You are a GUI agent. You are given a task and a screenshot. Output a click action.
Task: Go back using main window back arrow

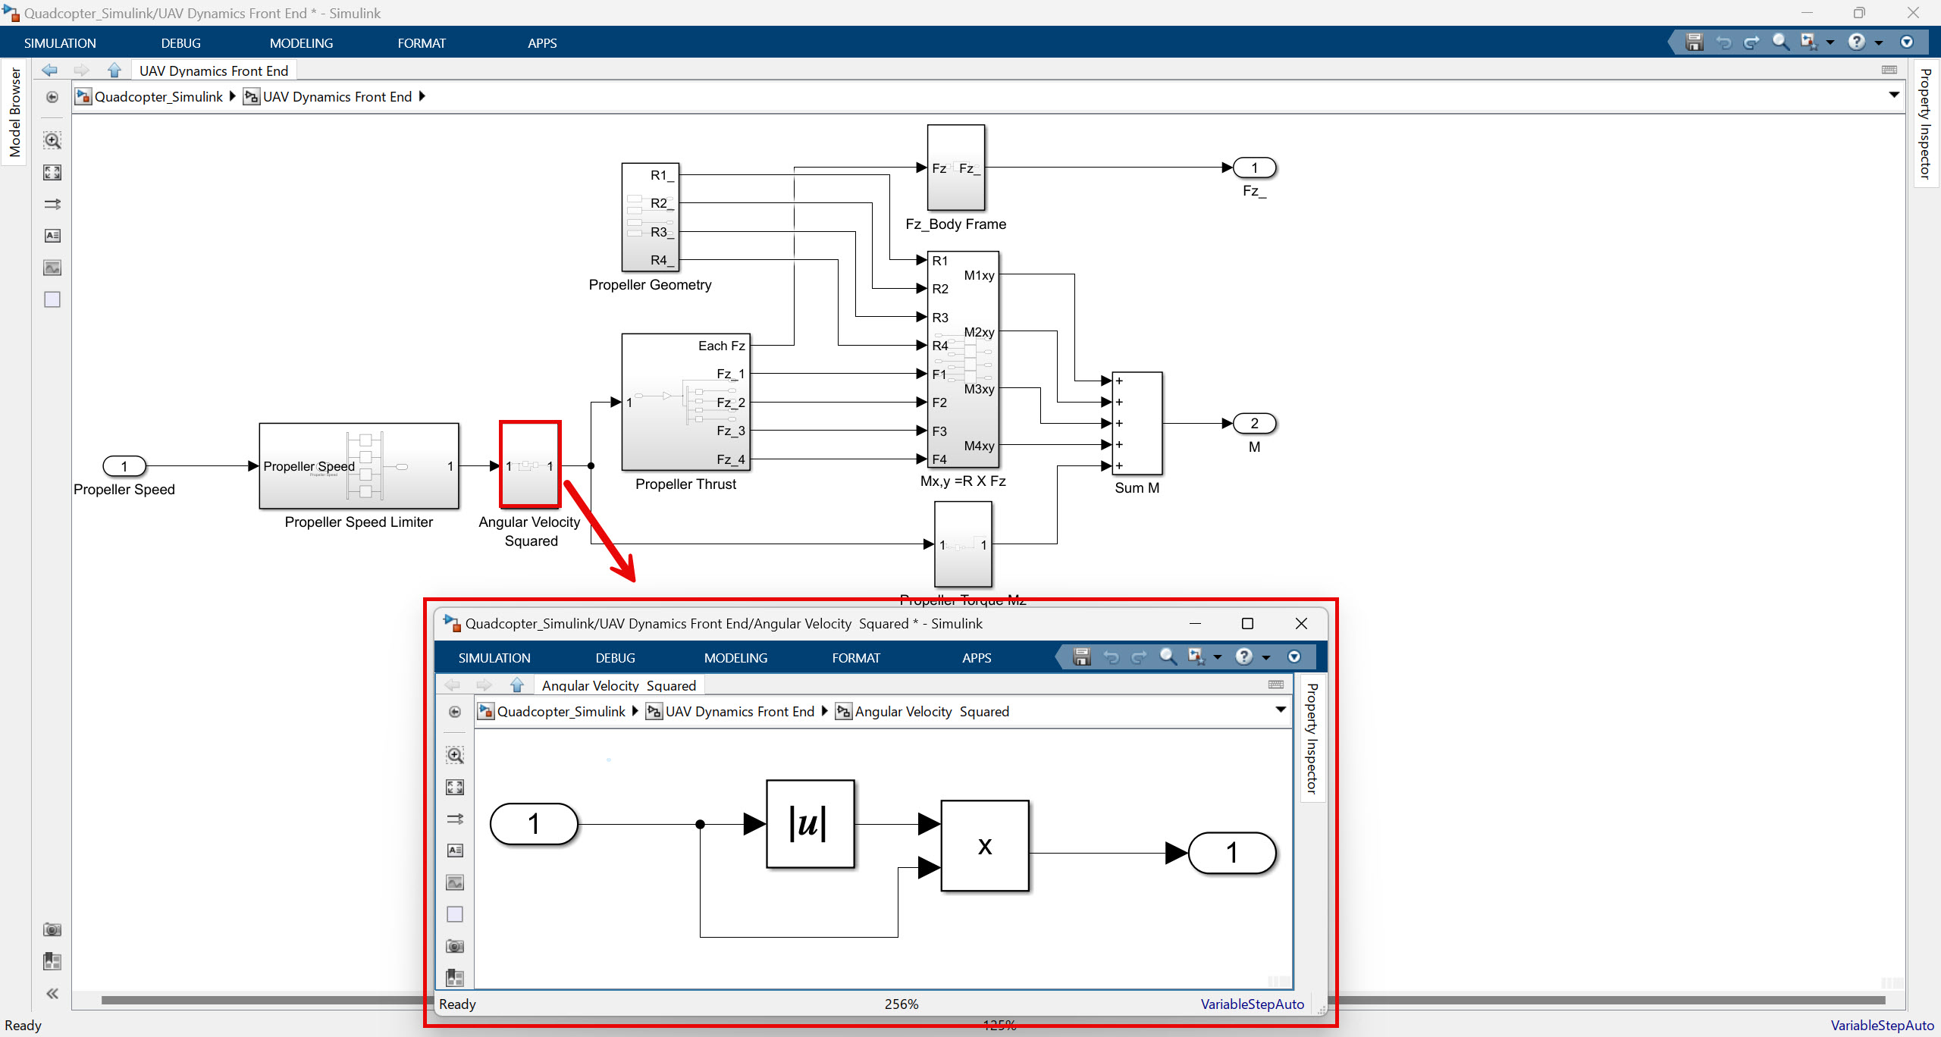50,70
